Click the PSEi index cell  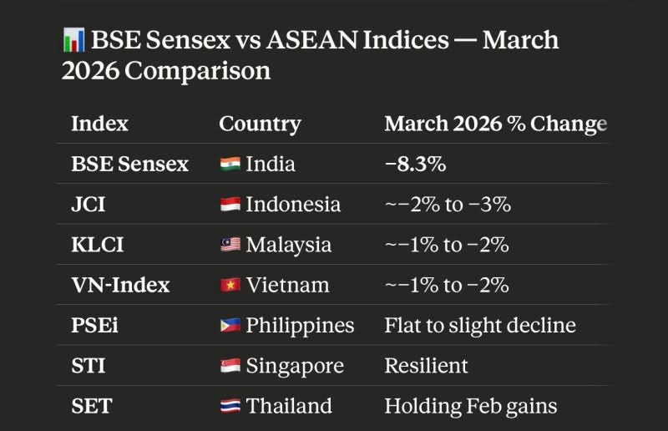coord(94,325)
